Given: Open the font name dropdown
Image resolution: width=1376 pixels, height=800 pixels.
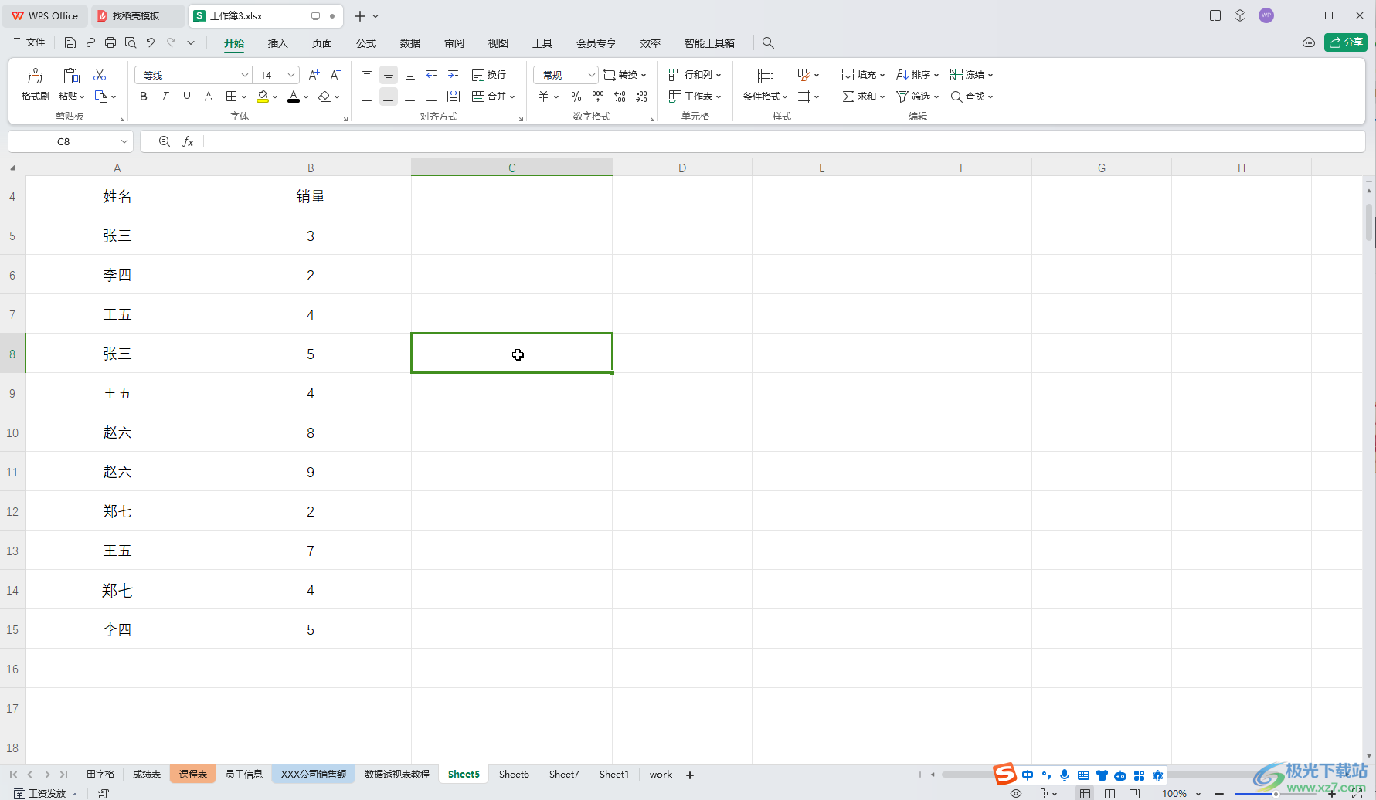Looking at the screenshot, I should [x=245, y=75].
